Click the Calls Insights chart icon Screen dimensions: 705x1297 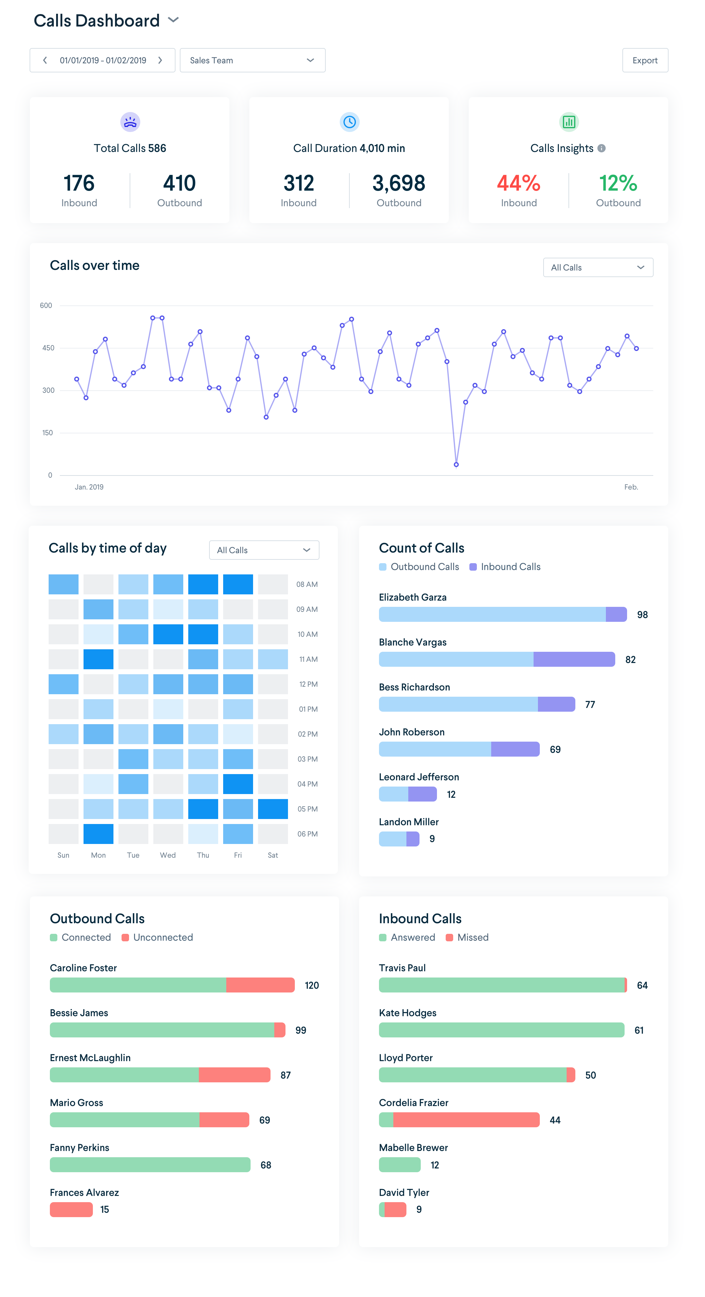(x=568, y=122)
